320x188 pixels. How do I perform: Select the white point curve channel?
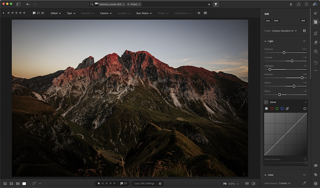(266, 108)
